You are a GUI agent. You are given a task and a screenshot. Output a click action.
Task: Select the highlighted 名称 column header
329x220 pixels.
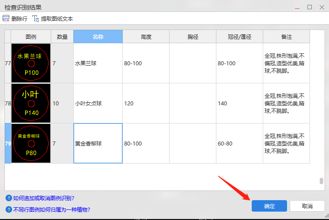(x=98, y=37)
